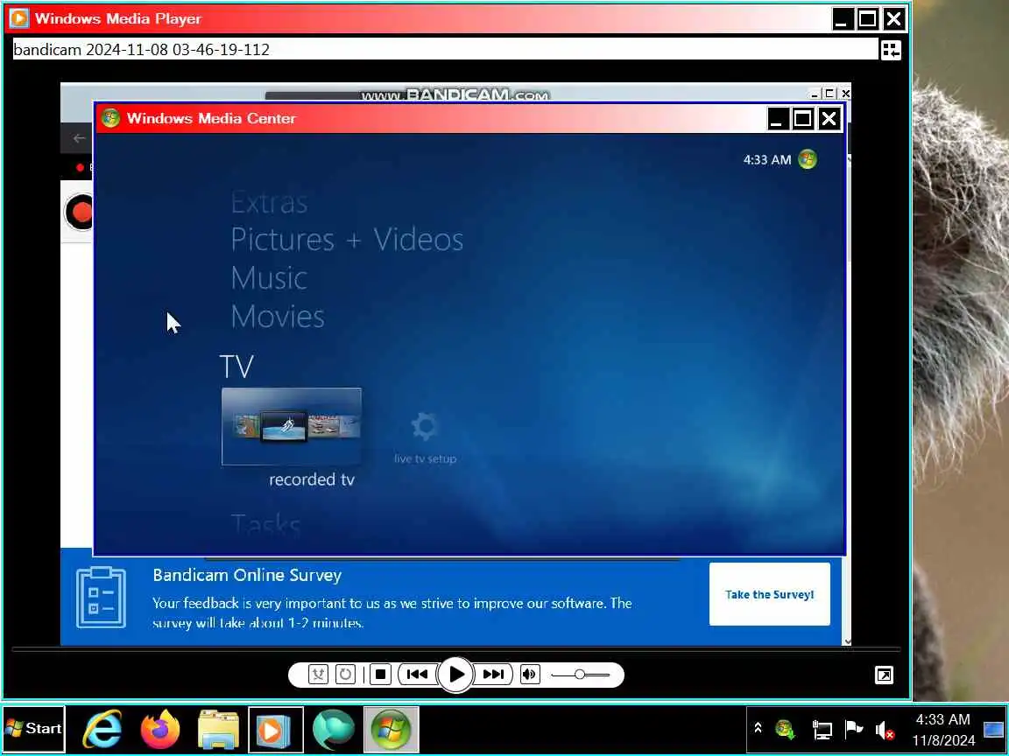Skip to the previous track
Image resolution: width=1009 pixels, height=756 pixels.
[417, 675]
